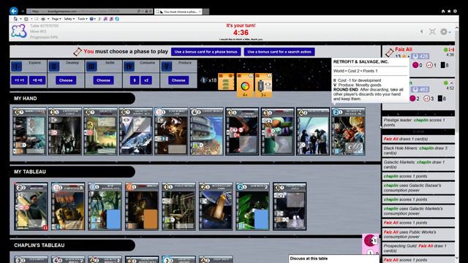Click chaplin's +1 chip counter

coord(427,99)
